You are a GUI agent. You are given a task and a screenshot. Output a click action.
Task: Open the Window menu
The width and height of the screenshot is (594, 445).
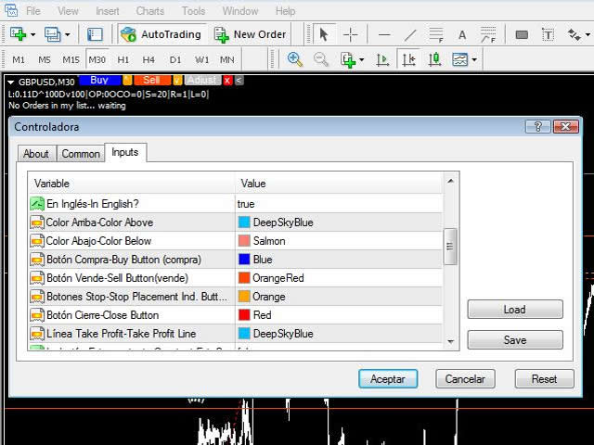tap(240, 11)
